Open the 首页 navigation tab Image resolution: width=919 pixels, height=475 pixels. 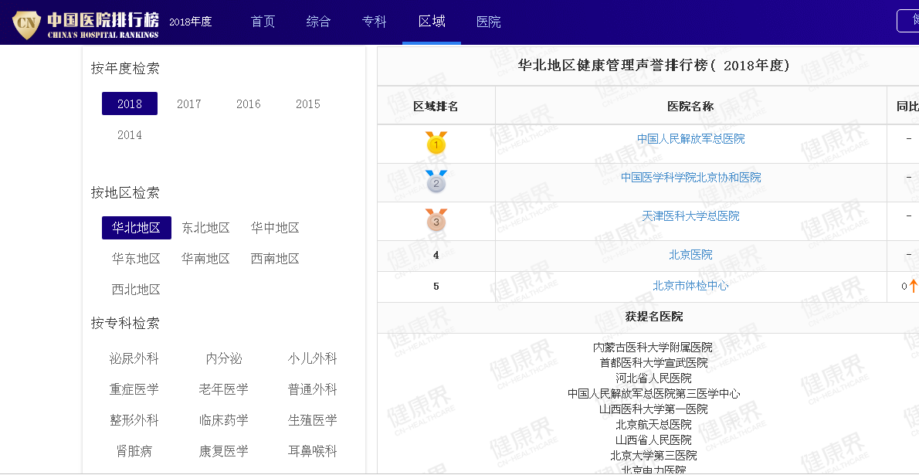(x=263, y=22)
